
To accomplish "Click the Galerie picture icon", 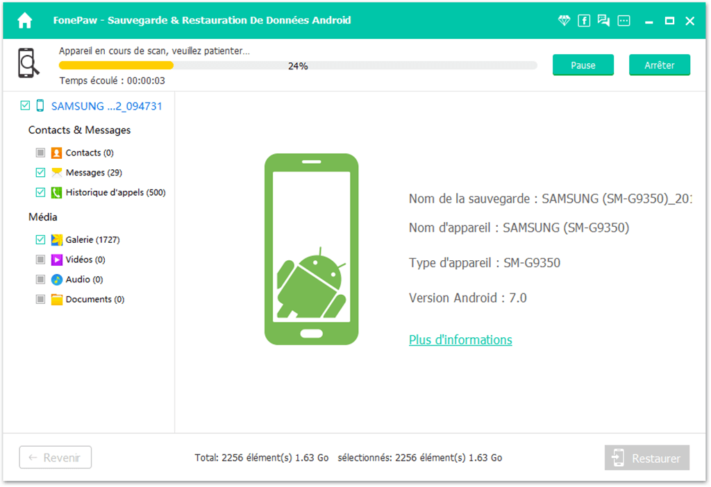I will pos(57,239).
